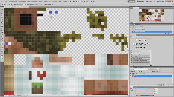Open the Обычные layer blend mode dropdown
The image size is (174, 97).
pos(139,69)
